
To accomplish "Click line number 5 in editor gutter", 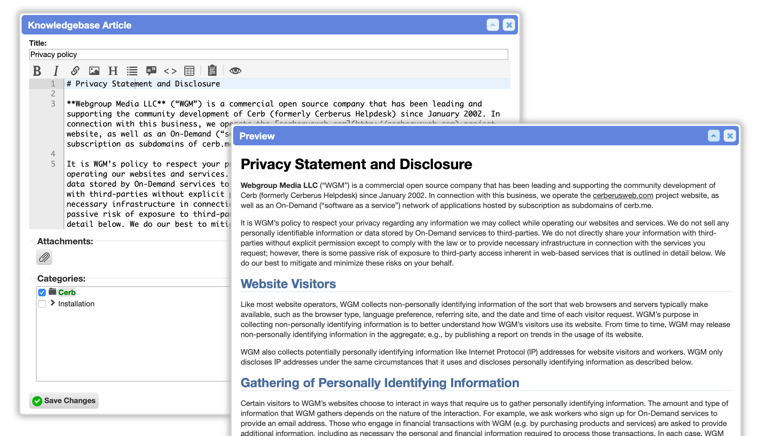I will (x=53, y=164).
